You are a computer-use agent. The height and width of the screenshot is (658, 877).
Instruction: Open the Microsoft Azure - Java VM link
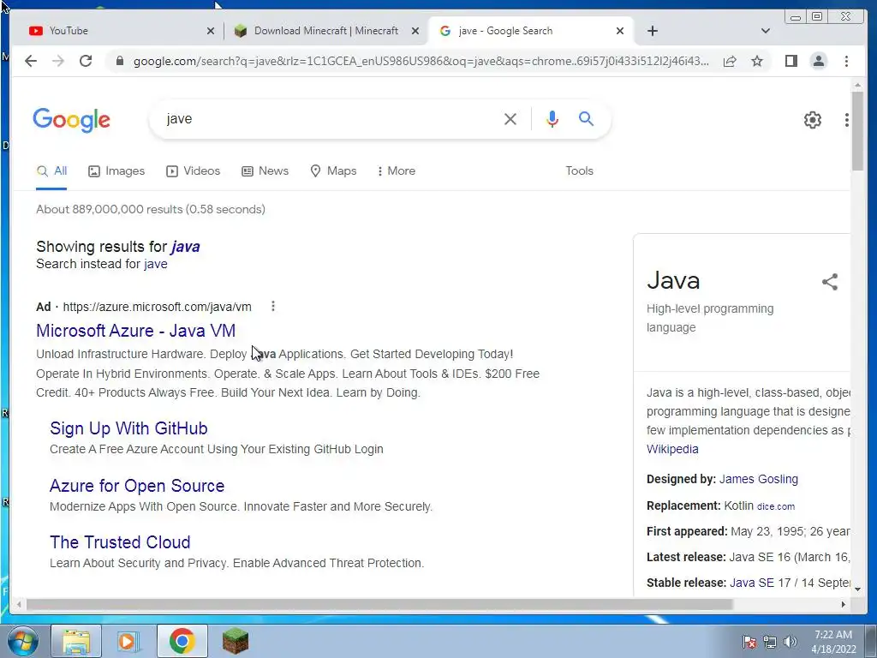136,331
